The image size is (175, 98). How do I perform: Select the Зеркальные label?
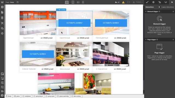pos(65,69)
